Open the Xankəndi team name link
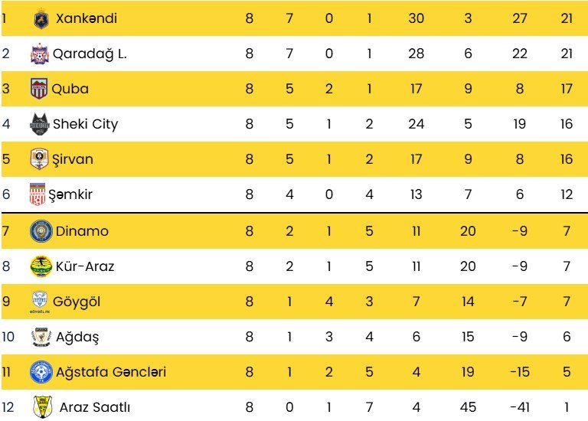The width and height of the screenshot is (588, 421). pos(87,18)
